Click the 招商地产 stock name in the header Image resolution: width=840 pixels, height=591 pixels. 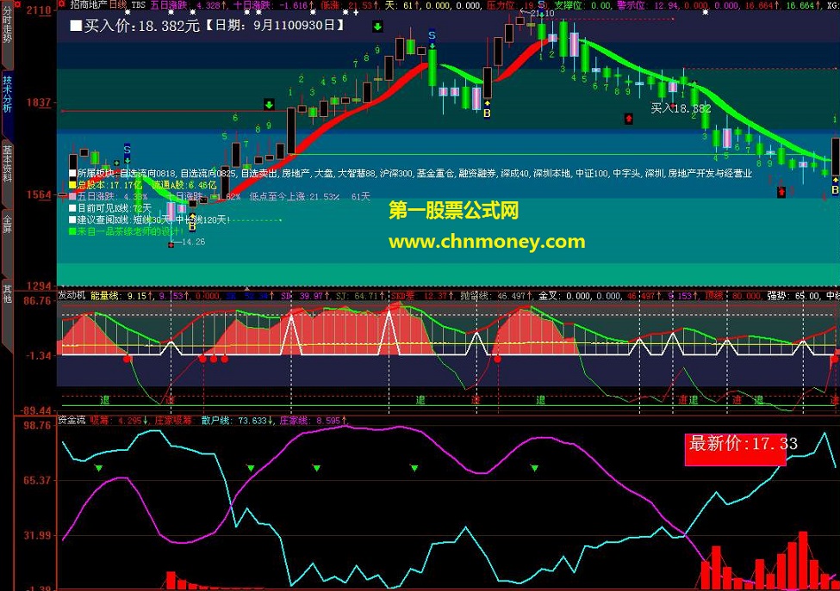tap(89, 5)
